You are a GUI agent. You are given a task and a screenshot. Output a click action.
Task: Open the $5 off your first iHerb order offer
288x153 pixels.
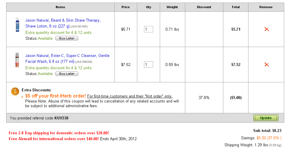[56, 96]
